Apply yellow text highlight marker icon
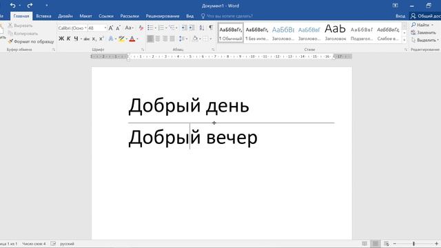 [121, 39]
